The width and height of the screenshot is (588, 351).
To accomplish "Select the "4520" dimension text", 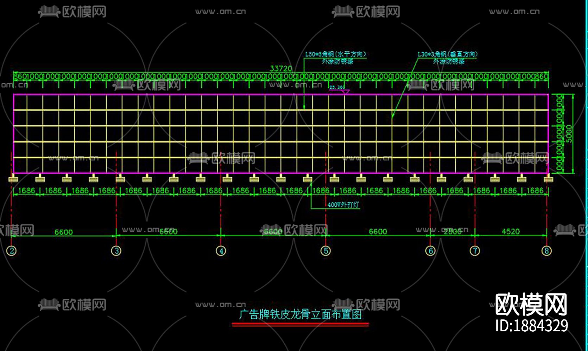I will click(x=511, y=232).
